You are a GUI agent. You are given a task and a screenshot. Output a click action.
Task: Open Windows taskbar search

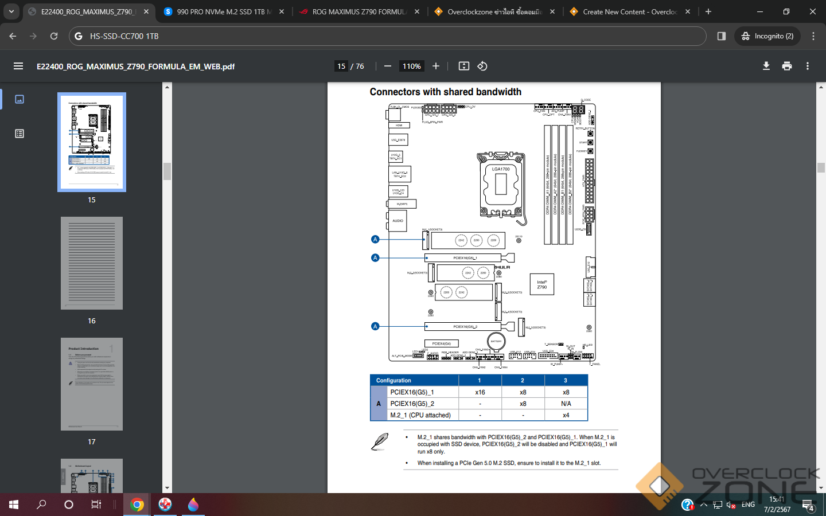[41, 505]
